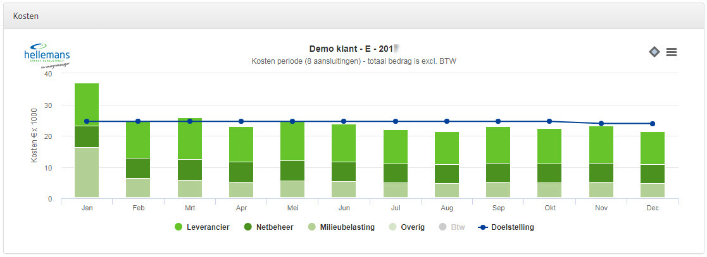Click the Milieubelasting segment of Mrt bar
Screen dimensions: 707x257
click(x=189, y=189)
